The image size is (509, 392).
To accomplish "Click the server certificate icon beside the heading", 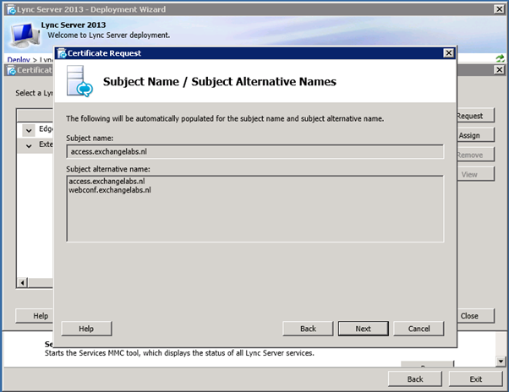I will [79, 83].
